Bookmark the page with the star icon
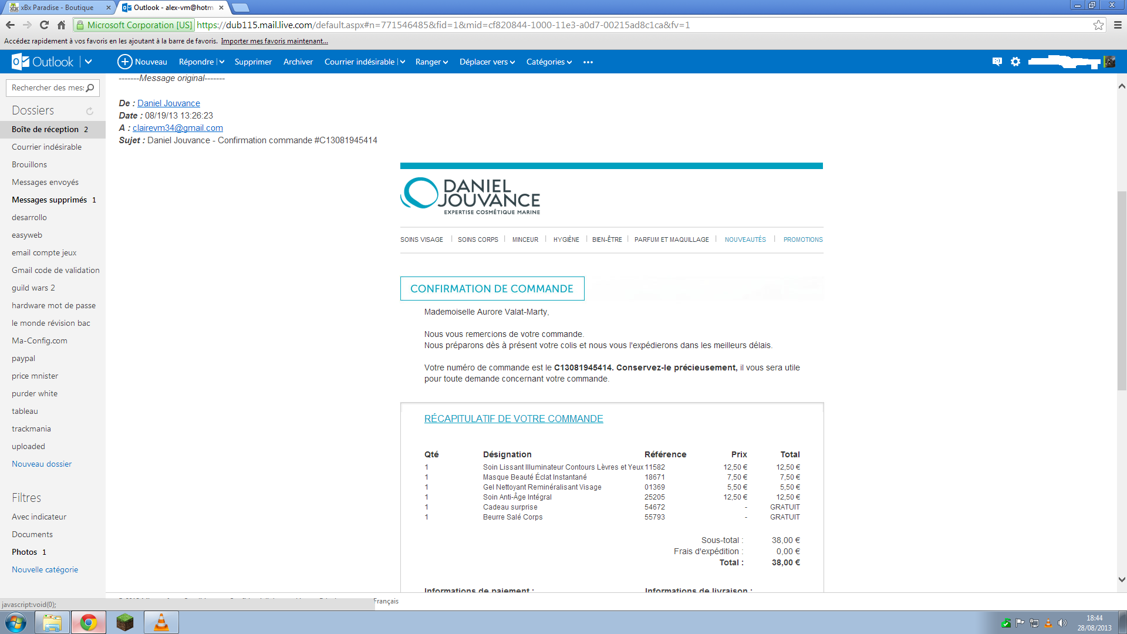This screenshot has width=1127, height=634. pos(1098,25)
